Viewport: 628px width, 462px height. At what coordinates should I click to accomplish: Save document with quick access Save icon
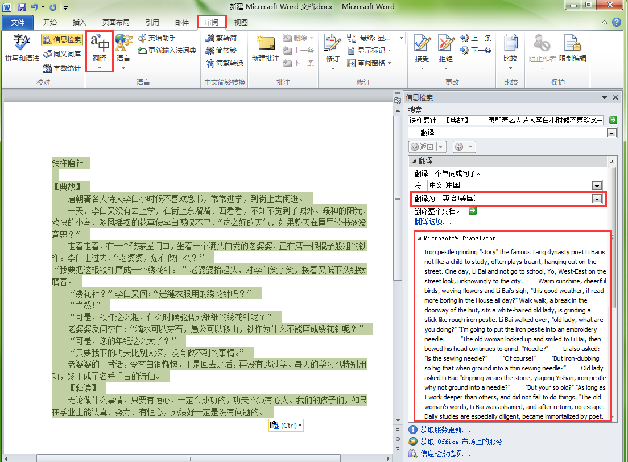22,7
